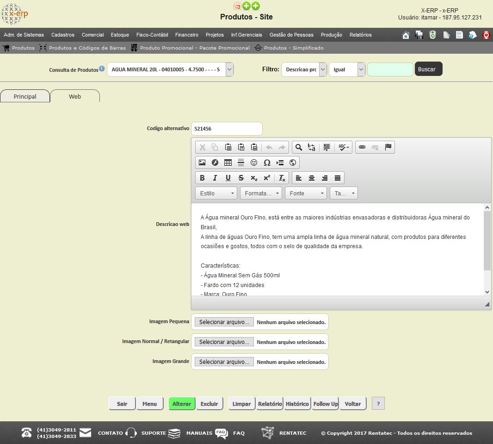Center-align the text

pyautogui.click(x=312, y=178)
